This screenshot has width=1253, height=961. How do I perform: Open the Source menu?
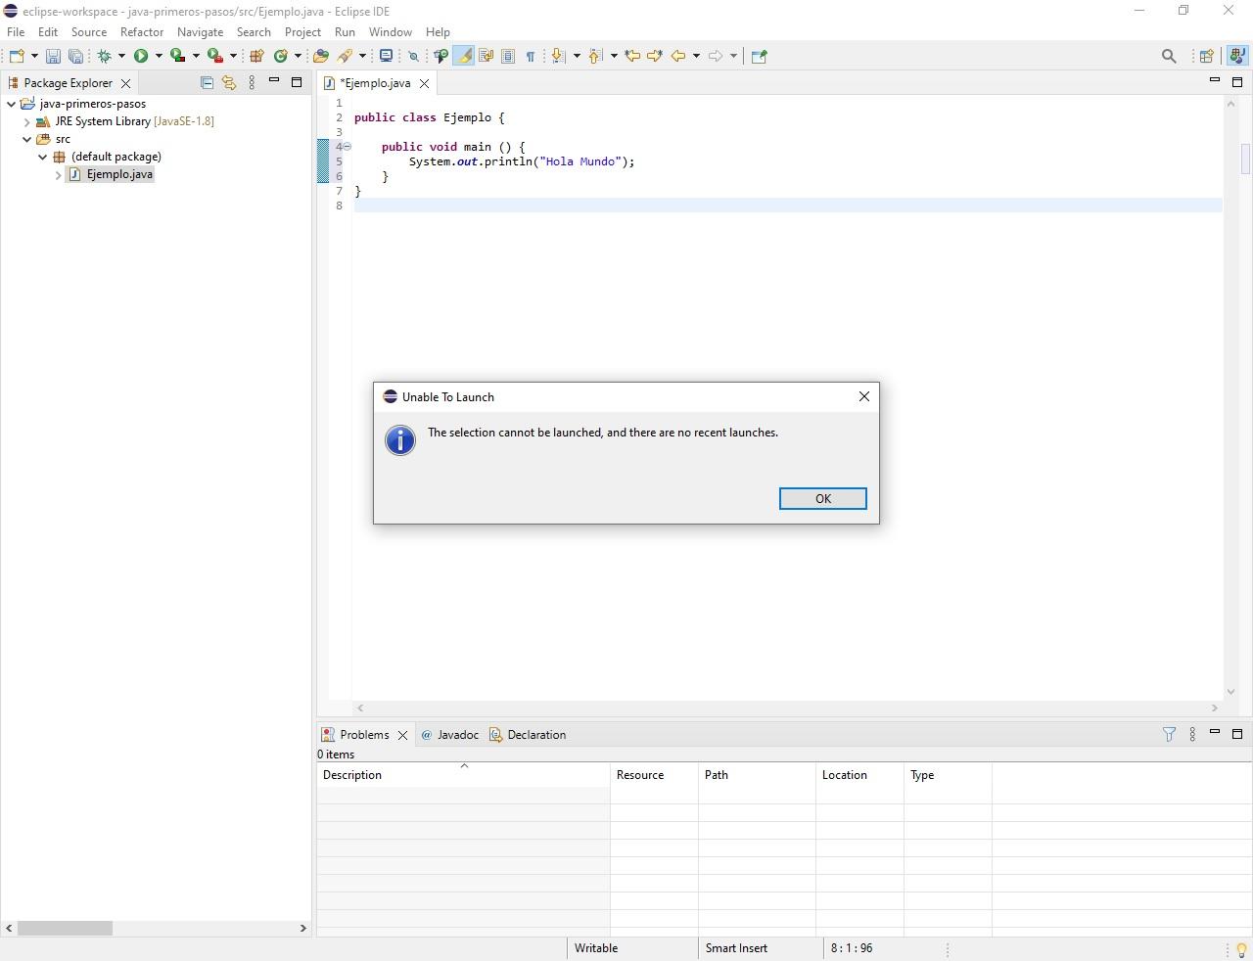coord(89,32)
